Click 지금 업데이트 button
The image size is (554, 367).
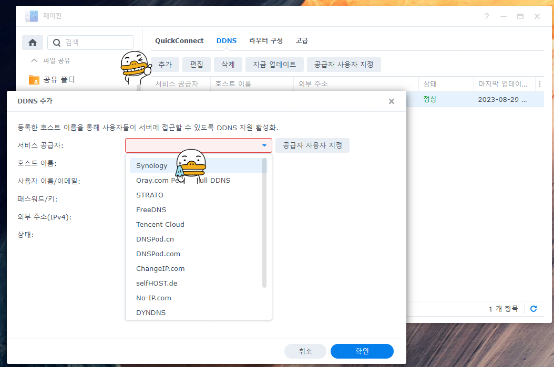point(274,65)
